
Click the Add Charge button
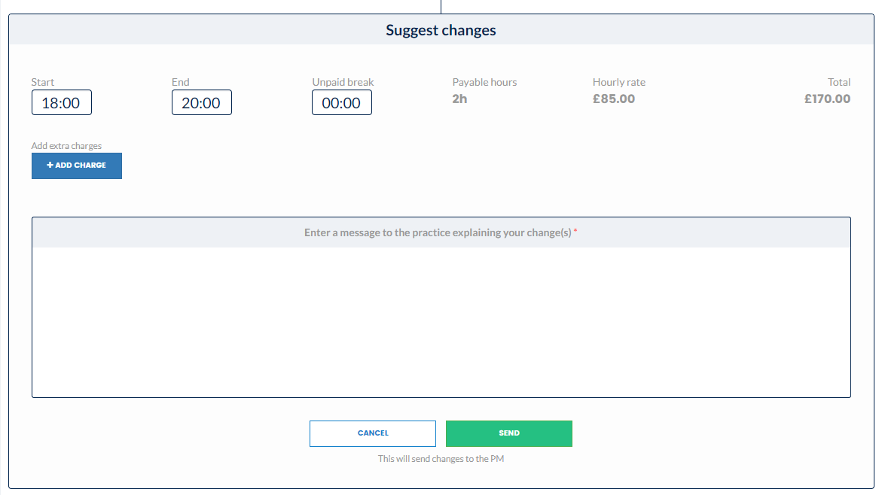click(x=77, y=166)
